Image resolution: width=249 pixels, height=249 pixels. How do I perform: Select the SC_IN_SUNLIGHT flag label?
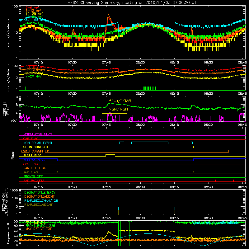[36, 147]
